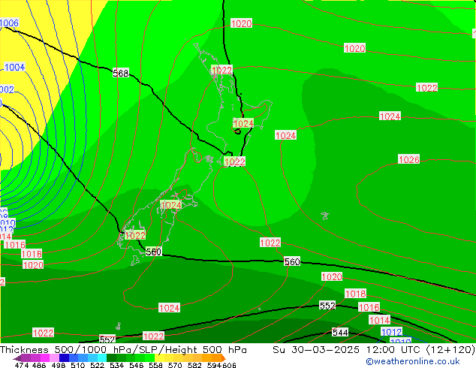476x368 pixels.
Task: Click the chart title 'Thickness 500/1000 hPa/SLP/Height 500 hPa'
Action: [x=123, y=350]
